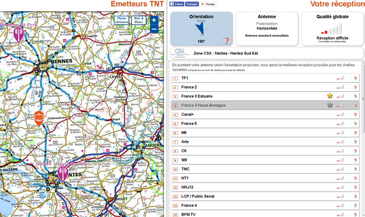This screenshot has height=217, width=365.
Task: Like the page with Facebook J'aime button
Action: (x=177, y=4)
